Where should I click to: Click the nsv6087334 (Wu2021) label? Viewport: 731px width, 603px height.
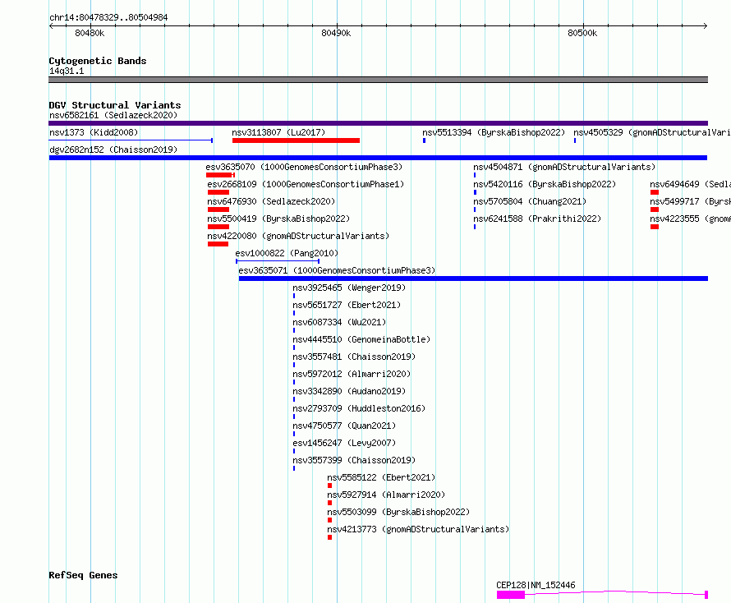tap(339, 322)
